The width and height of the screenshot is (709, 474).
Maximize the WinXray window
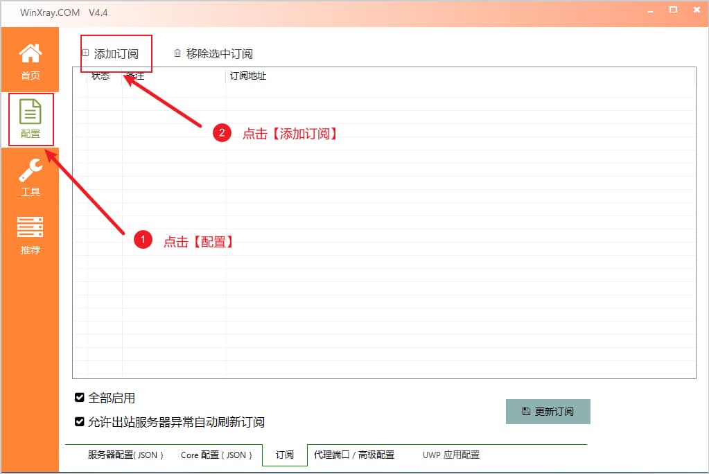pyautogui.click(x=673, y=10)
